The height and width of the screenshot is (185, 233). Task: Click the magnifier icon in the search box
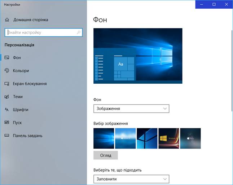79,32
